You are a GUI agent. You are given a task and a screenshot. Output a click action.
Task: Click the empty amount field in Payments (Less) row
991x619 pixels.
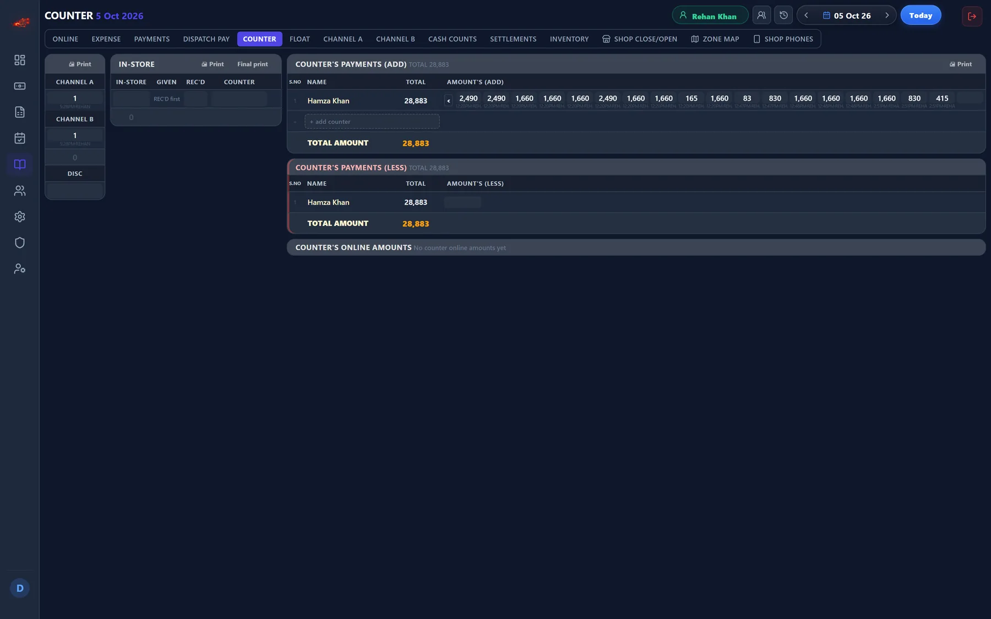tap(462, 202)
